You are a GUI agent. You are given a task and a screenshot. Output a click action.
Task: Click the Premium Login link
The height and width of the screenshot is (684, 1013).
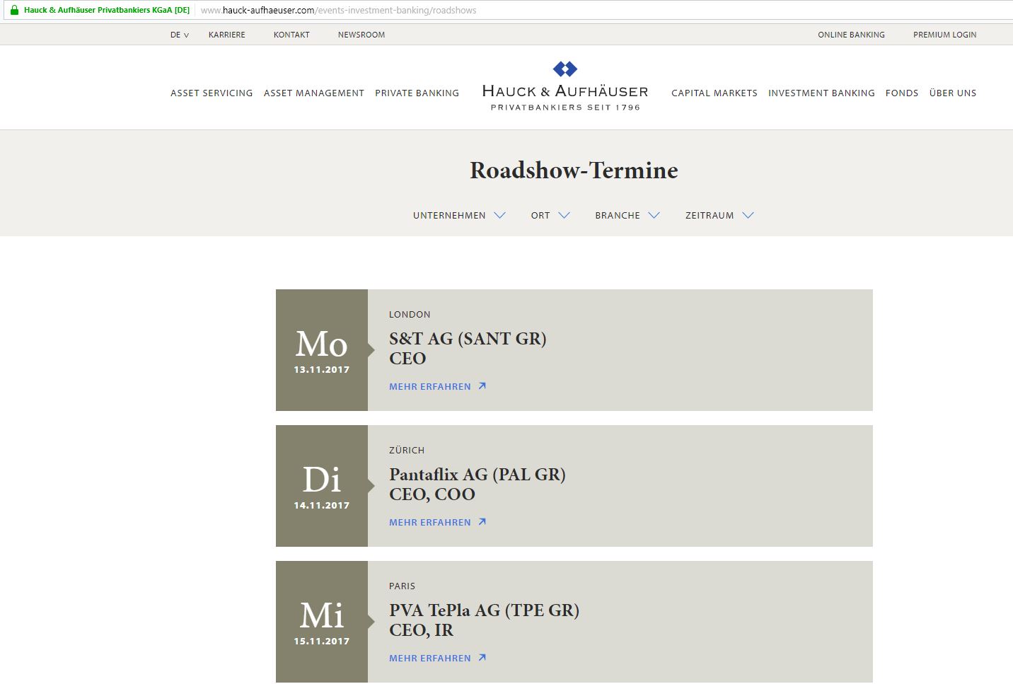pyautogui.click(x=944, y=35)
